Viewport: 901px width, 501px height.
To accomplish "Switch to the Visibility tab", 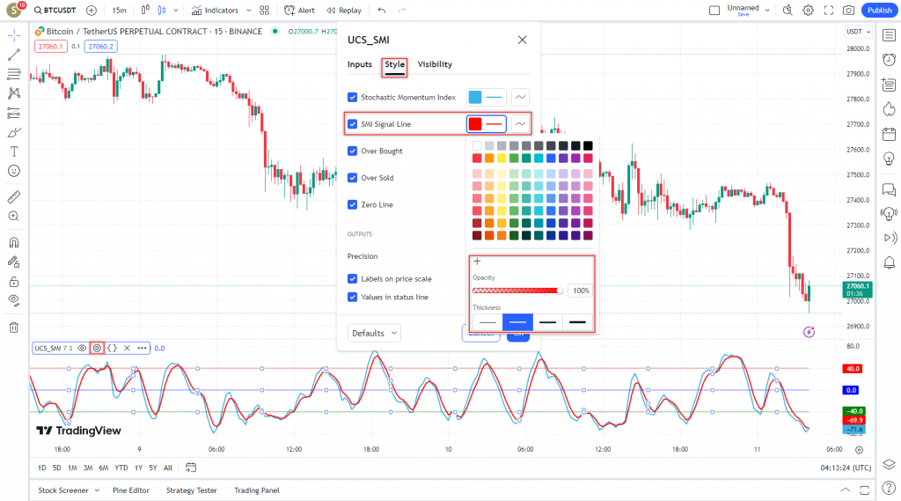I will 435,64.
